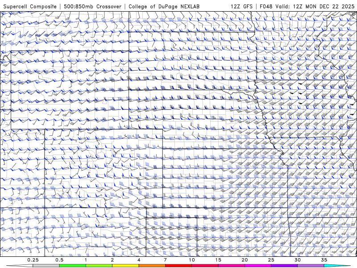Click the legend value 35
Viewport: 357px width, 268px height.
pyautogui.click(x=324, y=260)
